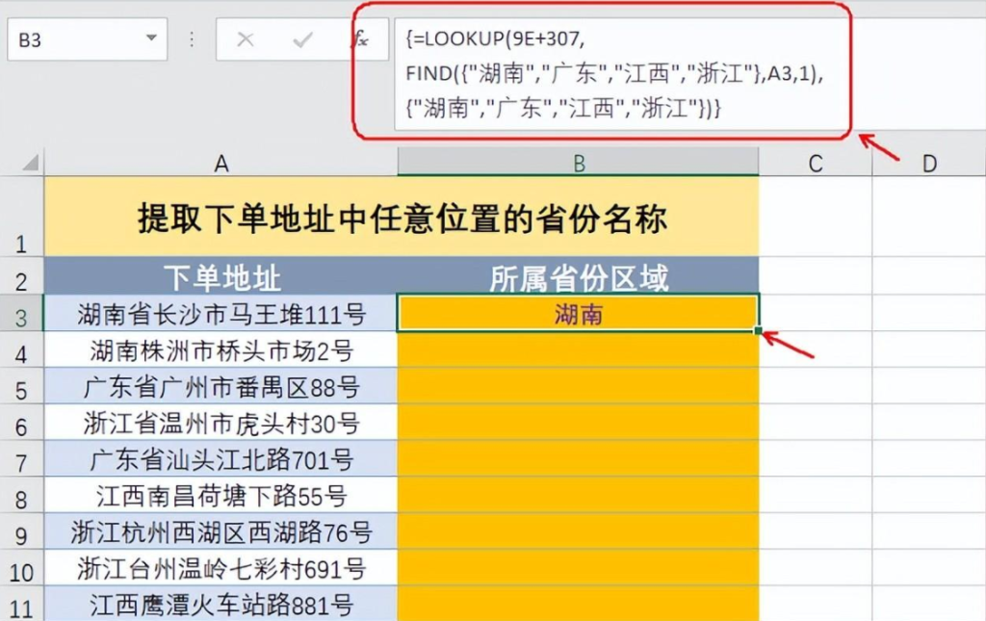Select row 8 header

pyautogui.click(x=21, y=495)
